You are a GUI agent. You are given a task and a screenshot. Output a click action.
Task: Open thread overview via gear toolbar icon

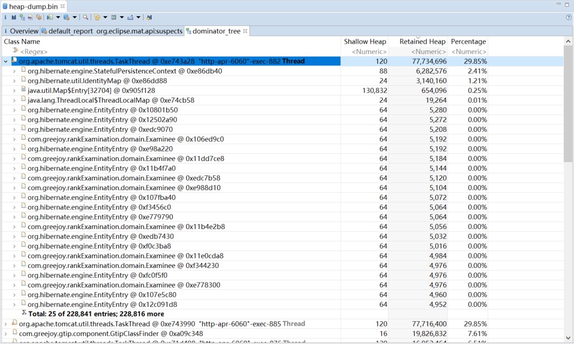tap(39, 17)
